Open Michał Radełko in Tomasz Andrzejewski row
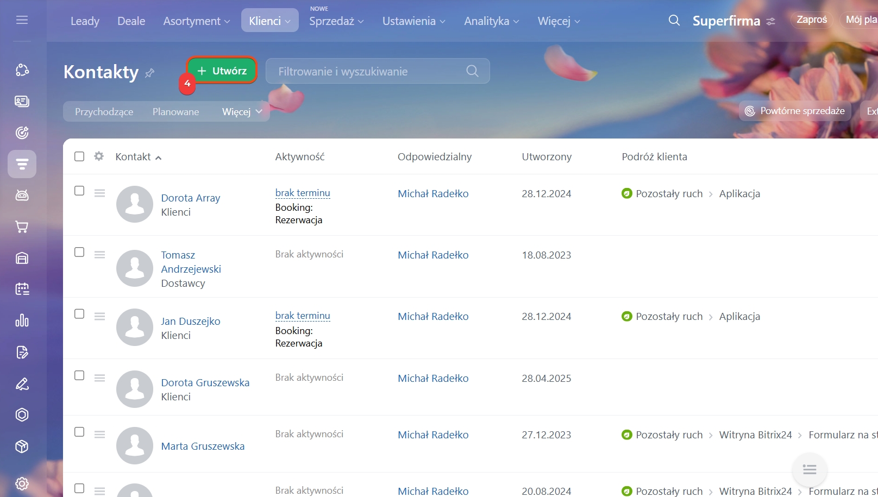This screenshot has width=878, height=497. (433, 255)
